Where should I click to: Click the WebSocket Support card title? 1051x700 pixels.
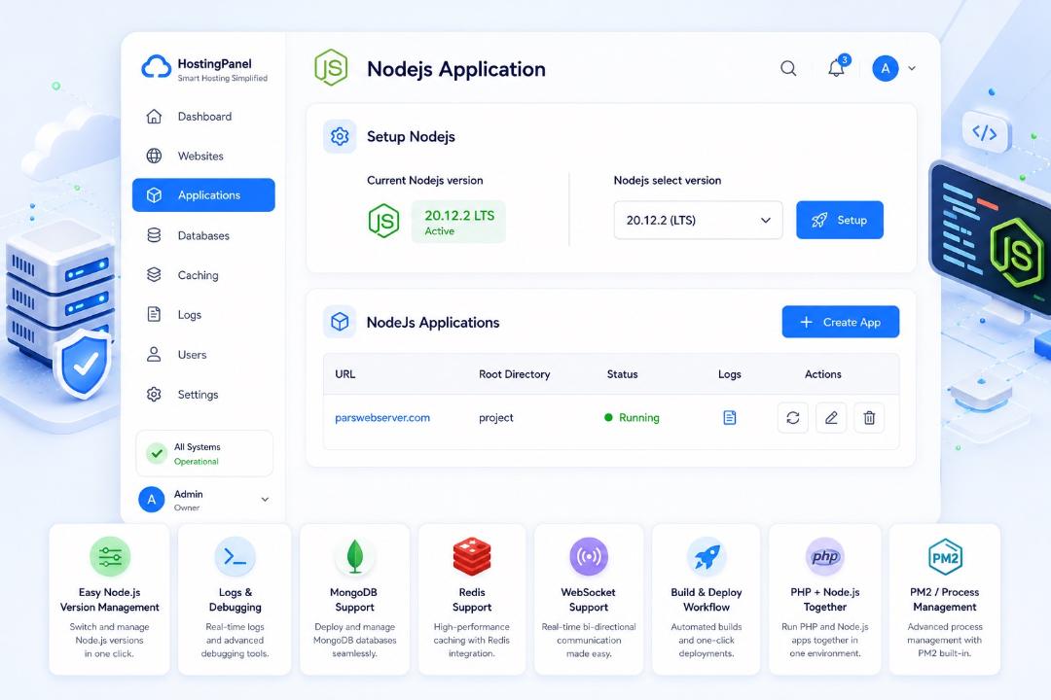[589, 600]
